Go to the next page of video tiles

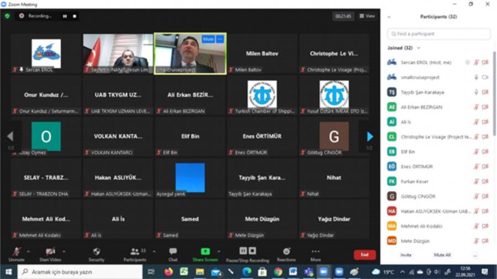369,136
